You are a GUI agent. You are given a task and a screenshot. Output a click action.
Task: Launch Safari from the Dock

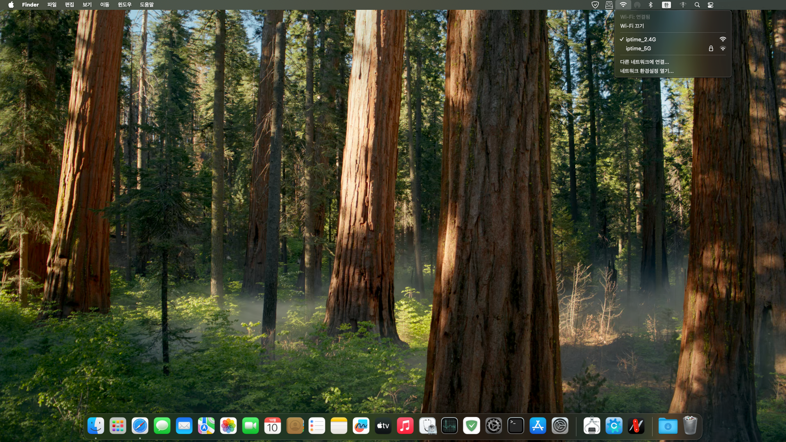point(140,426)
